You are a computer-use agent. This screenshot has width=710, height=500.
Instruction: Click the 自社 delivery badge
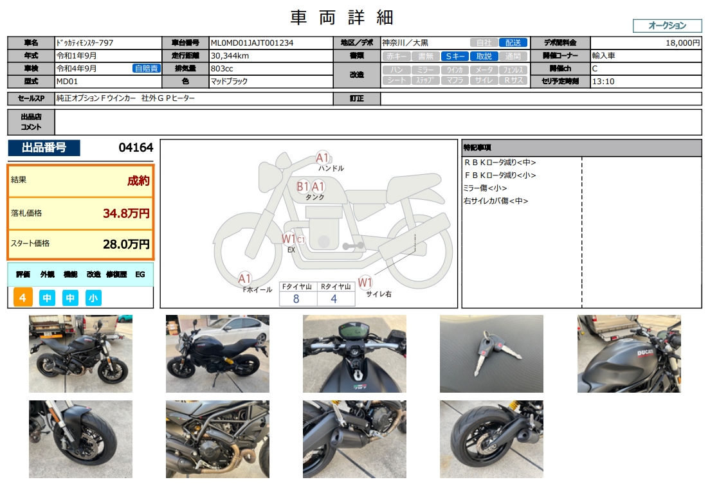tap(484, 43)
